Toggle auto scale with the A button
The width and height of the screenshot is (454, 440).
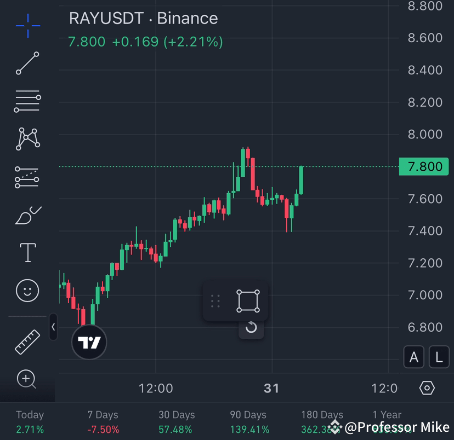click(413, 357)
